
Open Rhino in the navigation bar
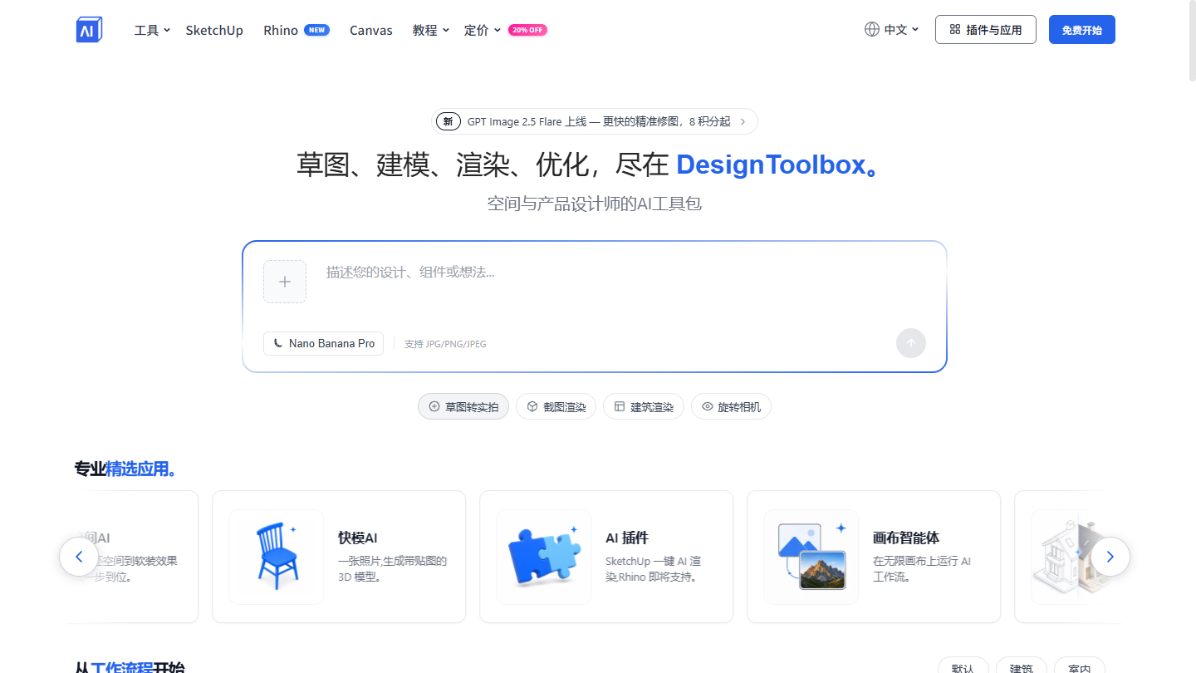(281, 30)
